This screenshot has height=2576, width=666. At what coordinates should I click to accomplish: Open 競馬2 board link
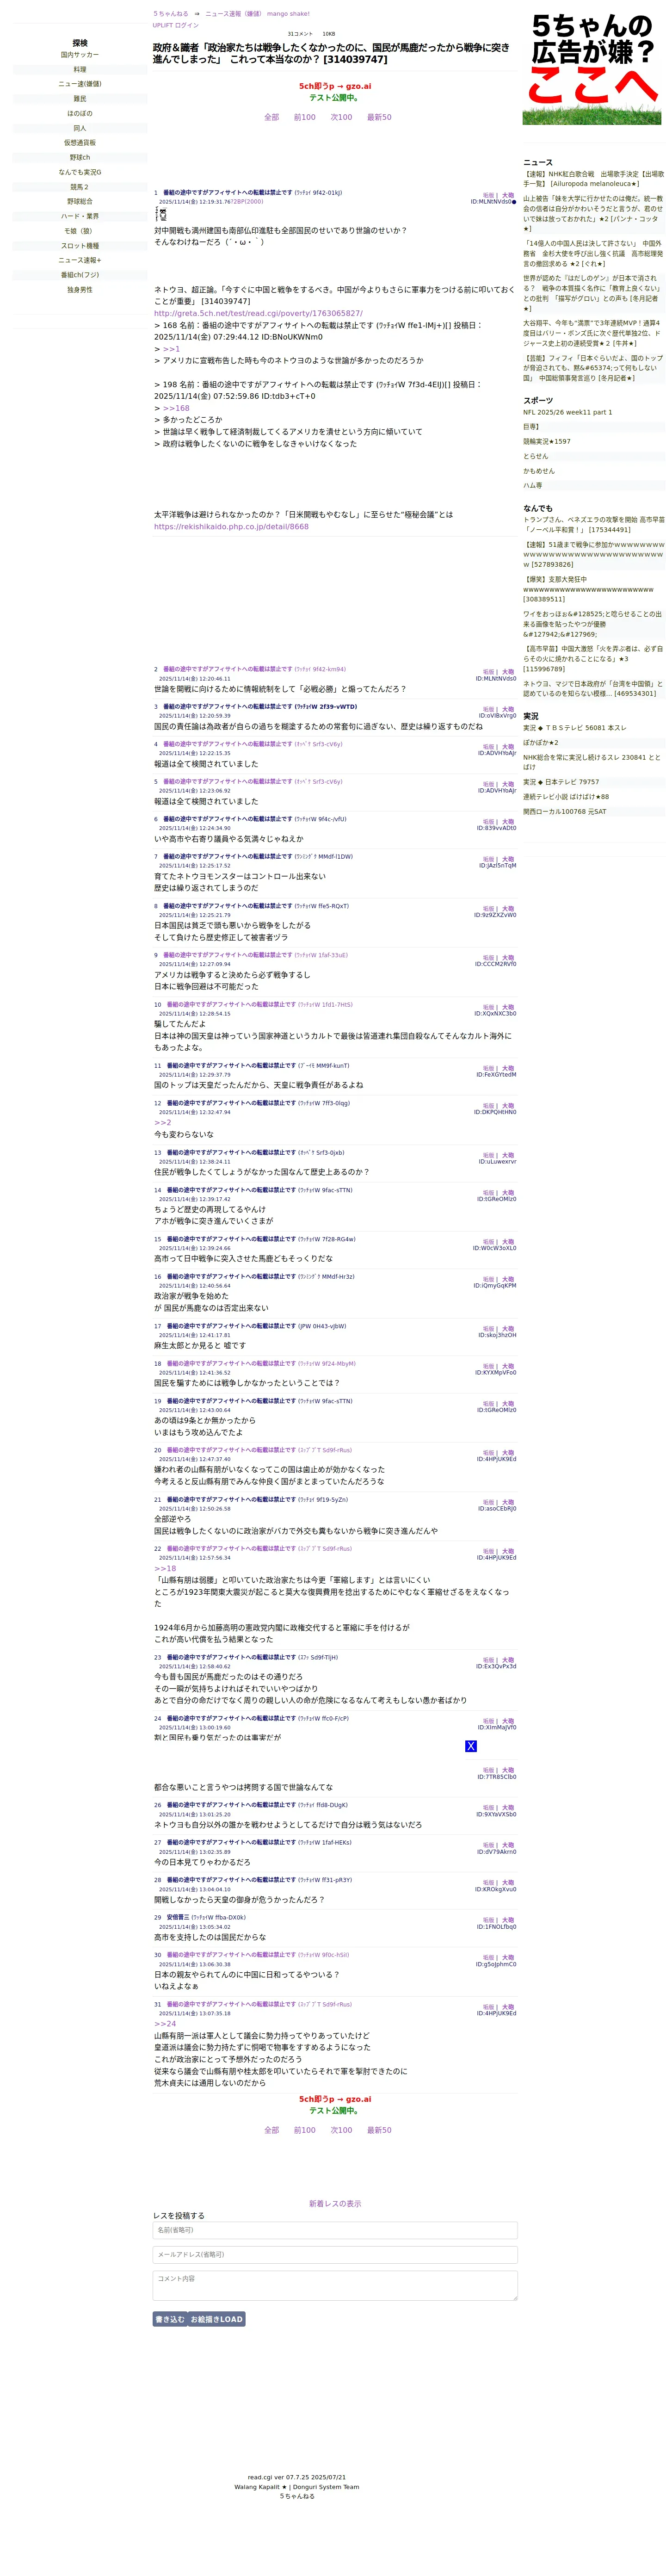(80, 187)
